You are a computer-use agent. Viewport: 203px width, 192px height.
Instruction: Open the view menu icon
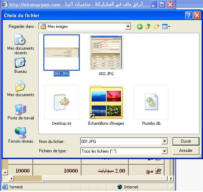(166, 26)
